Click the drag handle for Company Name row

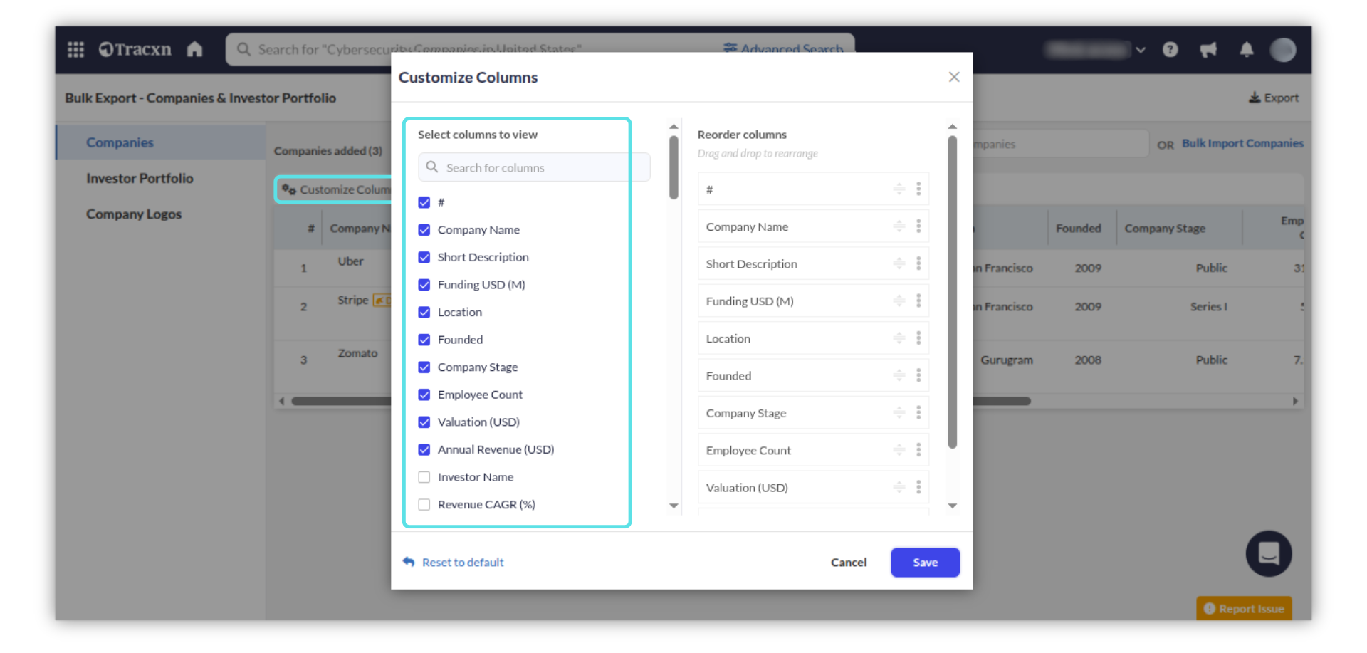coord(899,226)
